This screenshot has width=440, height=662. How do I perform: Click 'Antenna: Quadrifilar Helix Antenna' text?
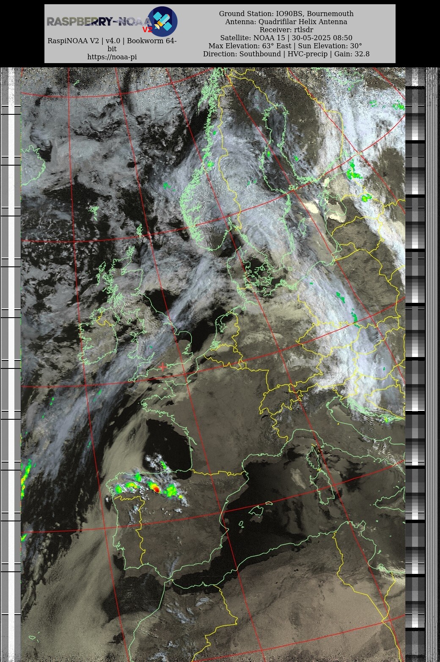pos(286,22)
